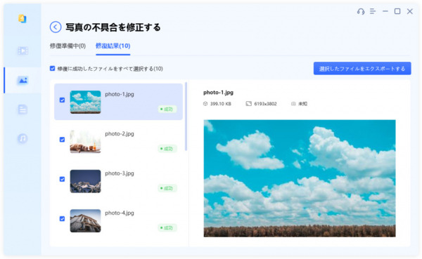This screenshot has height=259, width=422.
Task: Uncheck the select-all repaired files checkbox
Action: (53, 69)
